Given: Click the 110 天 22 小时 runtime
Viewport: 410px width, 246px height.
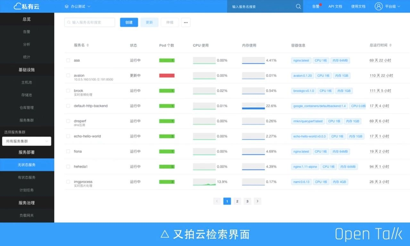Looking at the screenshot, I should [381, 76].
